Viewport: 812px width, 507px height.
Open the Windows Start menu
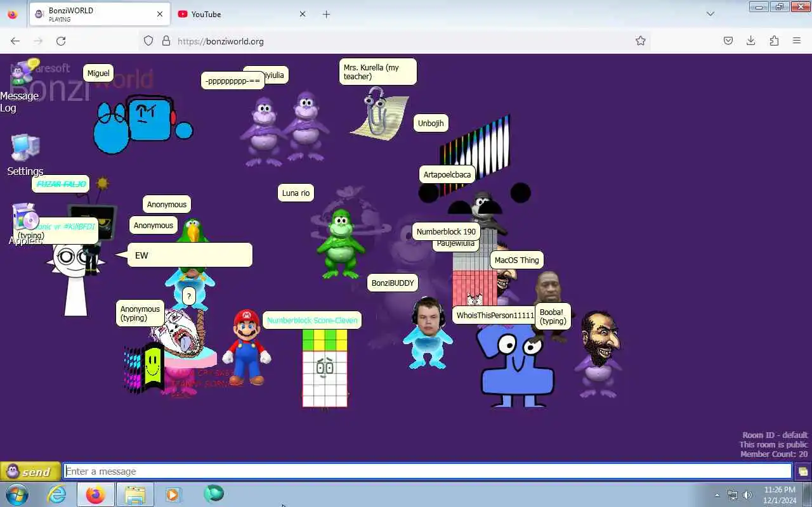17,494
